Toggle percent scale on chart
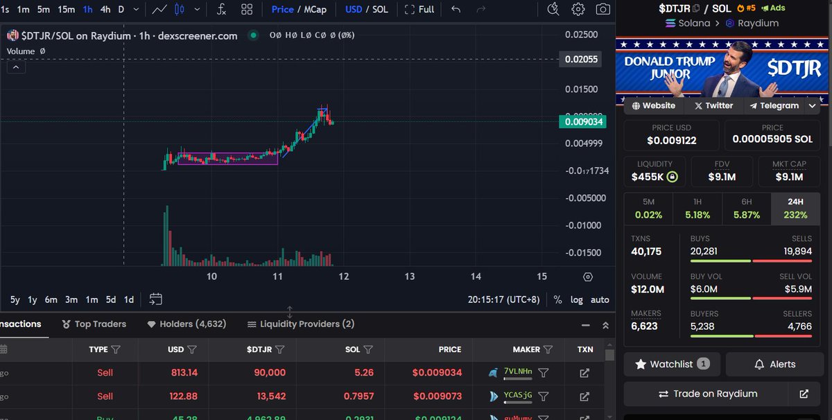The width and height of the screenshot is (832, 420). (558, 300)
